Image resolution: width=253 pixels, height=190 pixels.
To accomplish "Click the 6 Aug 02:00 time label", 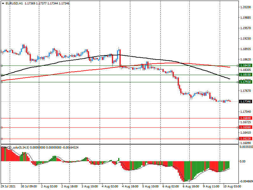I will click(170, 187).
